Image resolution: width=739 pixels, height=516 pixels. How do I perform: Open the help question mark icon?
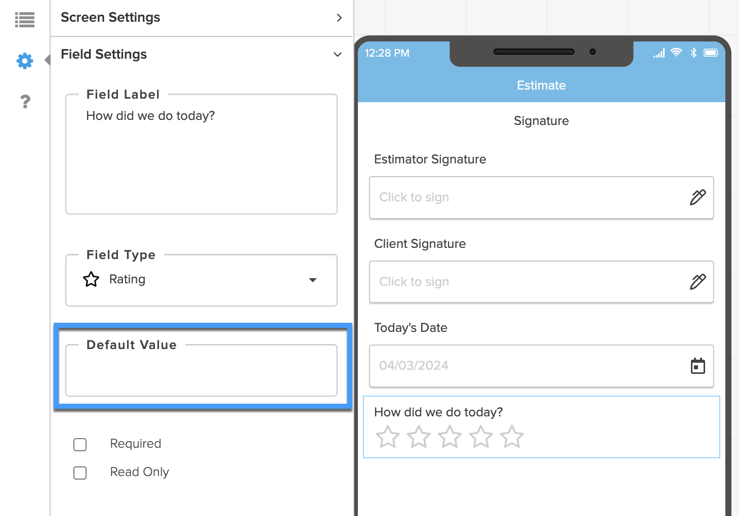(x=25, y=102)
